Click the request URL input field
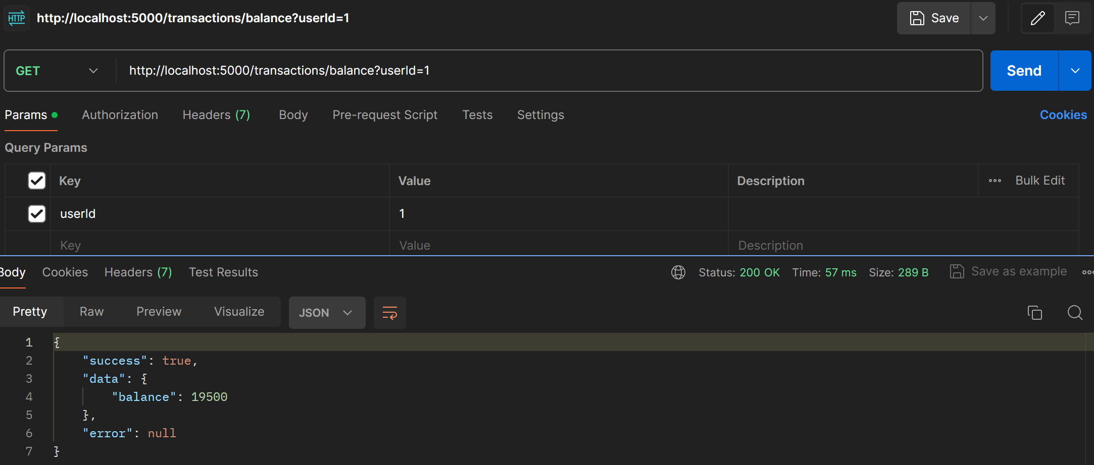This screenshot has height=465, width=1094. (x=550, y=71)
